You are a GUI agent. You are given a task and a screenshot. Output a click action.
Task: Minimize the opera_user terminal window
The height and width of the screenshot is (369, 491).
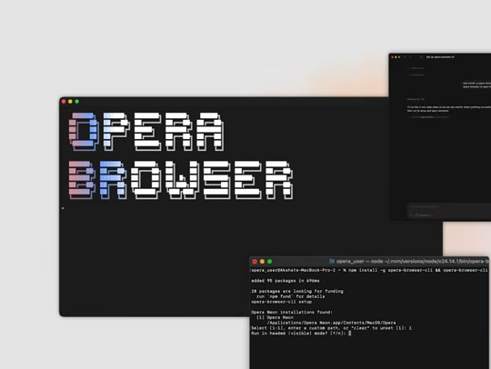tap(262, 262)
